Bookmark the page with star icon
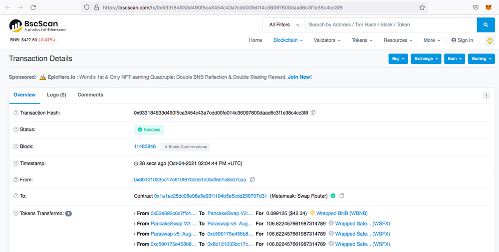 [422, 7]
